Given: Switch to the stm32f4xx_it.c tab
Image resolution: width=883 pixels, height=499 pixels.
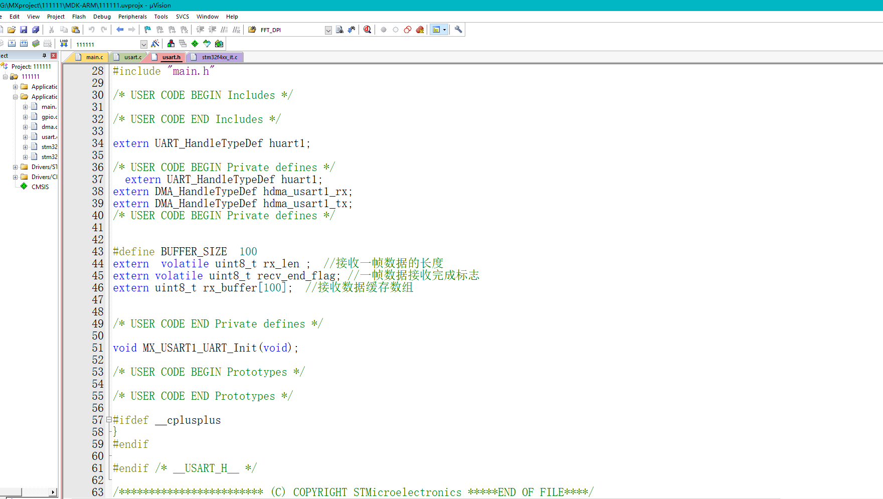Looking at the screenshot, I should pyautogui.click(x=215, y=57).
